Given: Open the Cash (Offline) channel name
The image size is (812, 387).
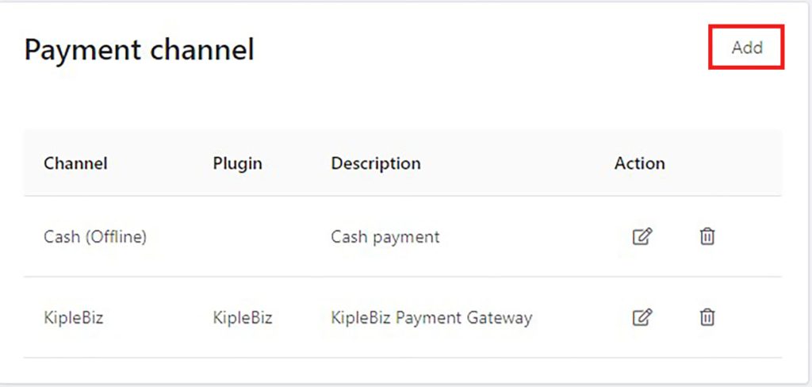Looking at the screenshot, I should 95,237.
